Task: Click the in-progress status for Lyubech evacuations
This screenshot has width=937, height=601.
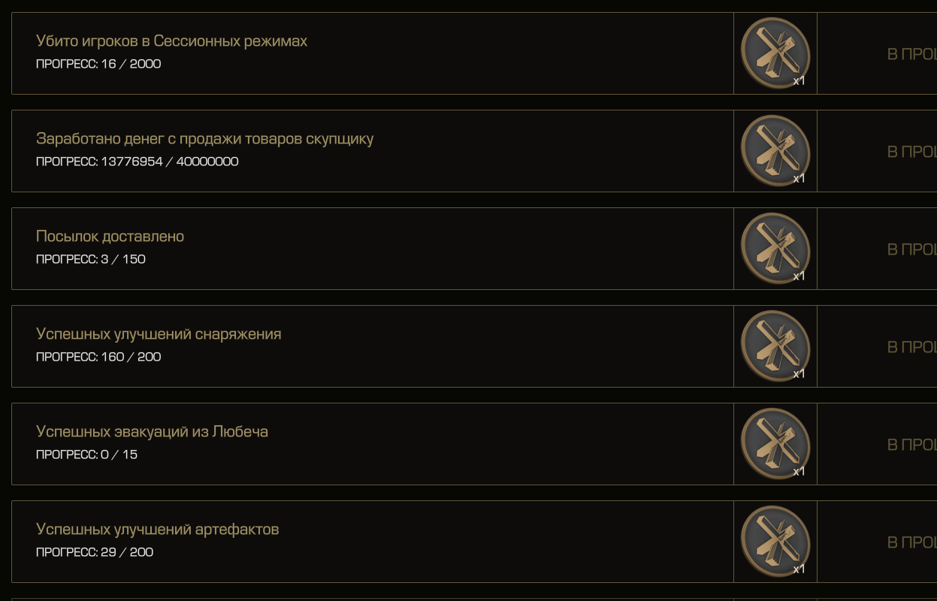Action: [x=911, y=445]
